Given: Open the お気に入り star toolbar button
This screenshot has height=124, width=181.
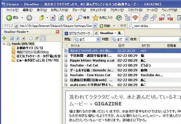Looking at the screenshot, I should click(x=102, y=18).
